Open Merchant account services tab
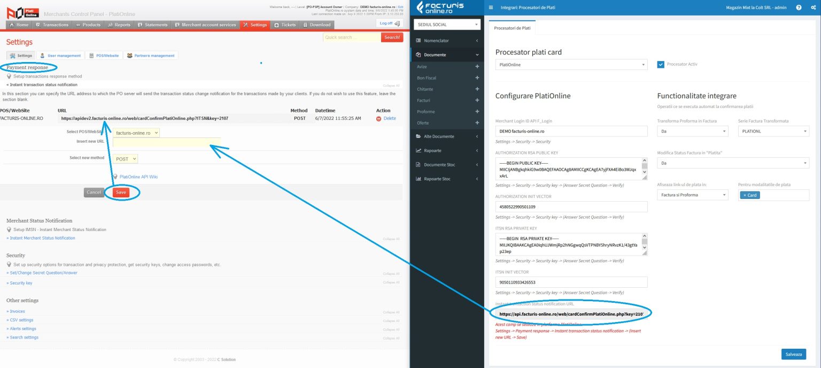821x368 pixels. pyautogui.click(x=205, y=25)
